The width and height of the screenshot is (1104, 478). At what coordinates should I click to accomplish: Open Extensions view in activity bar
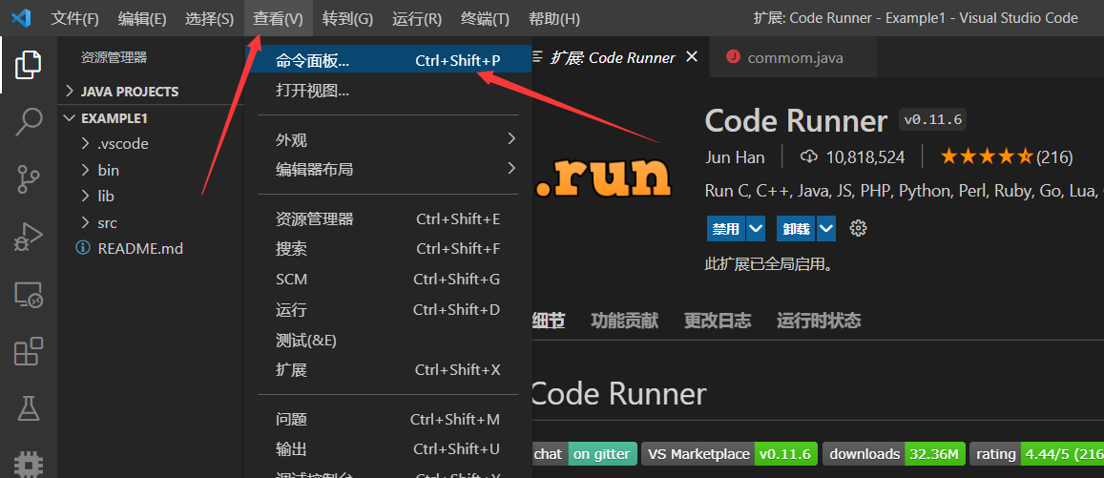(x=29, y=352)
